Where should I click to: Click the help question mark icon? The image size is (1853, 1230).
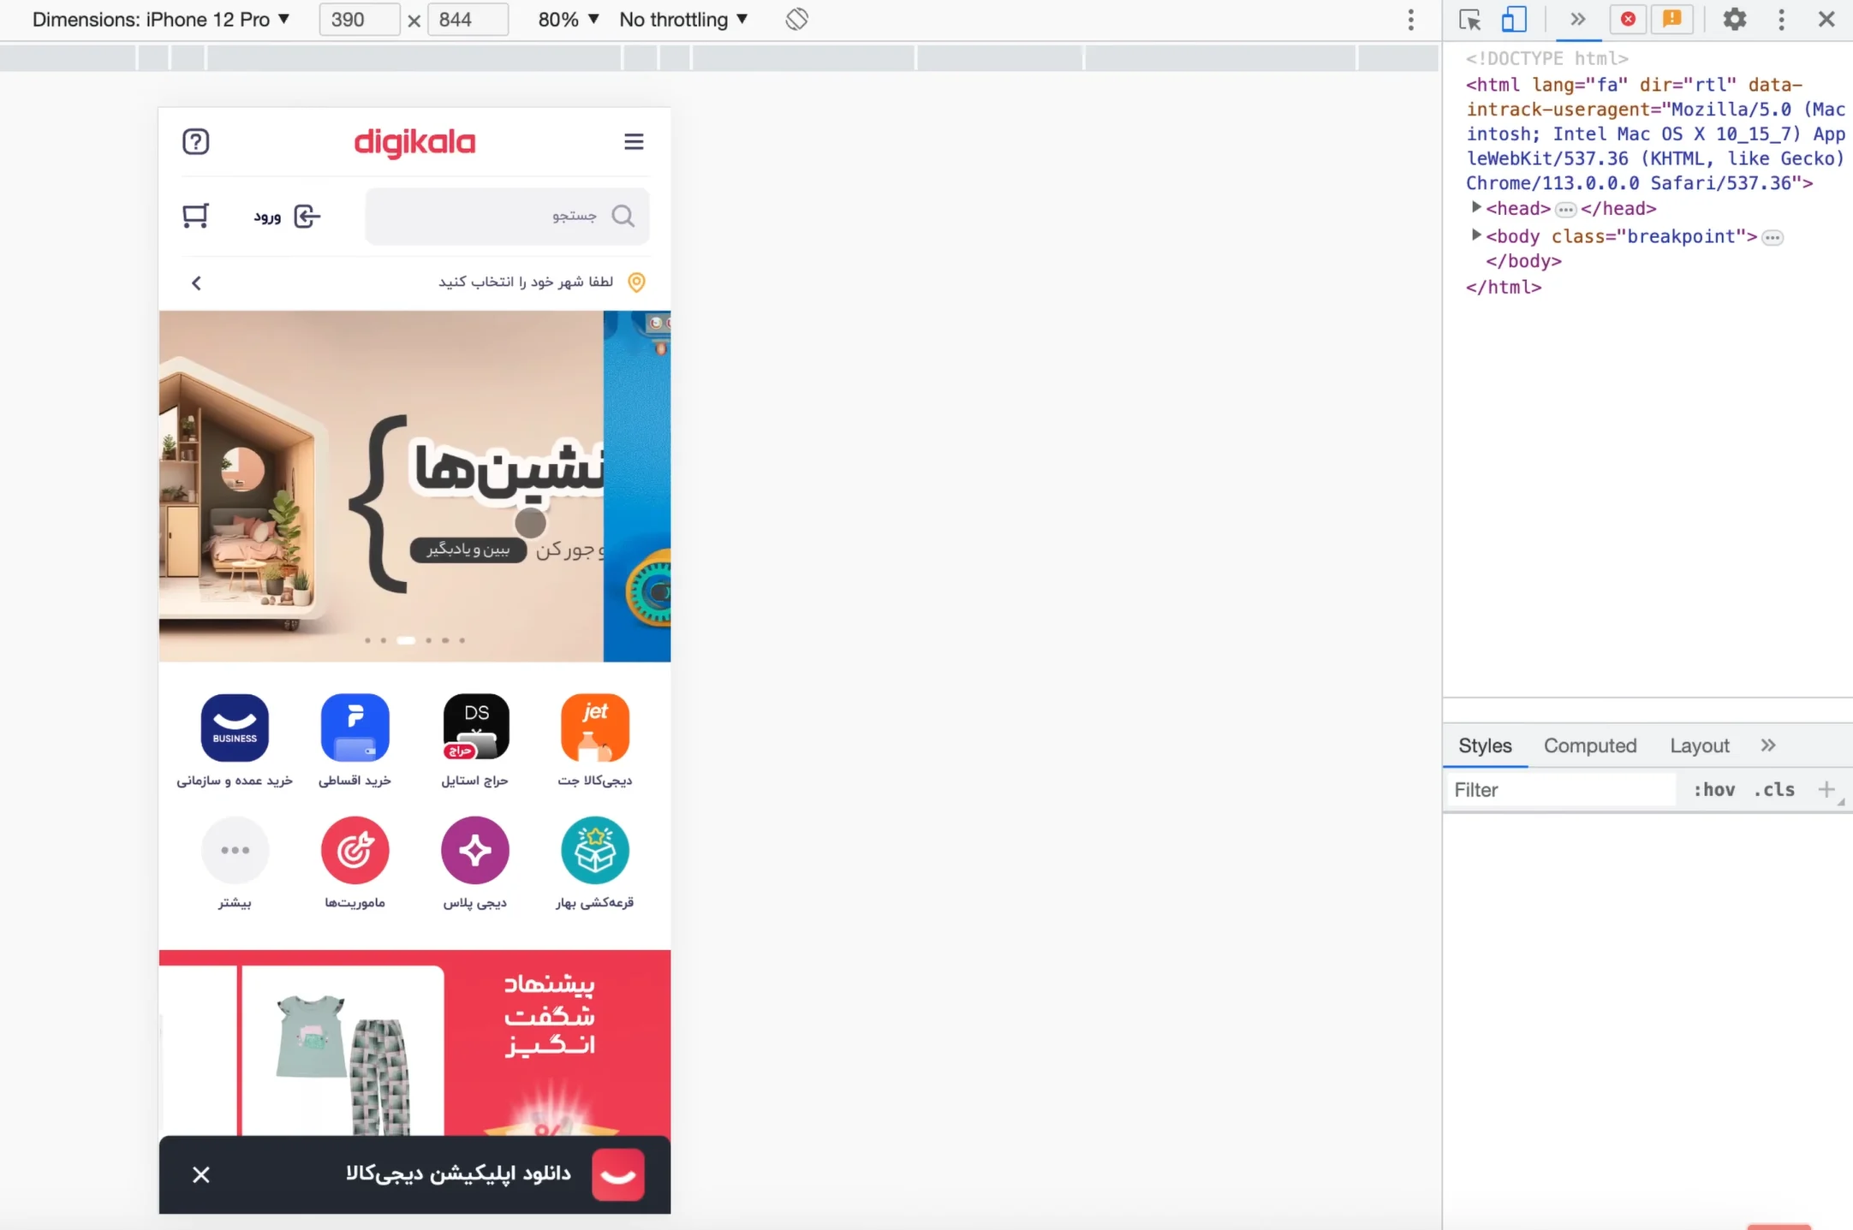[x=195, y=141]
